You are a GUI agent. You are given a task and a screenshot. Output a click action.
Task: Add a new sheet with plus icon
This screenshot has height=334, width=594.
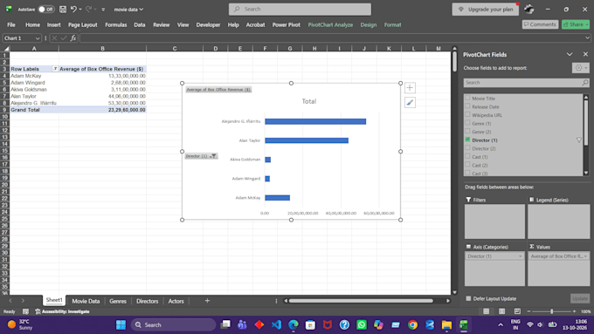point(207,301)
